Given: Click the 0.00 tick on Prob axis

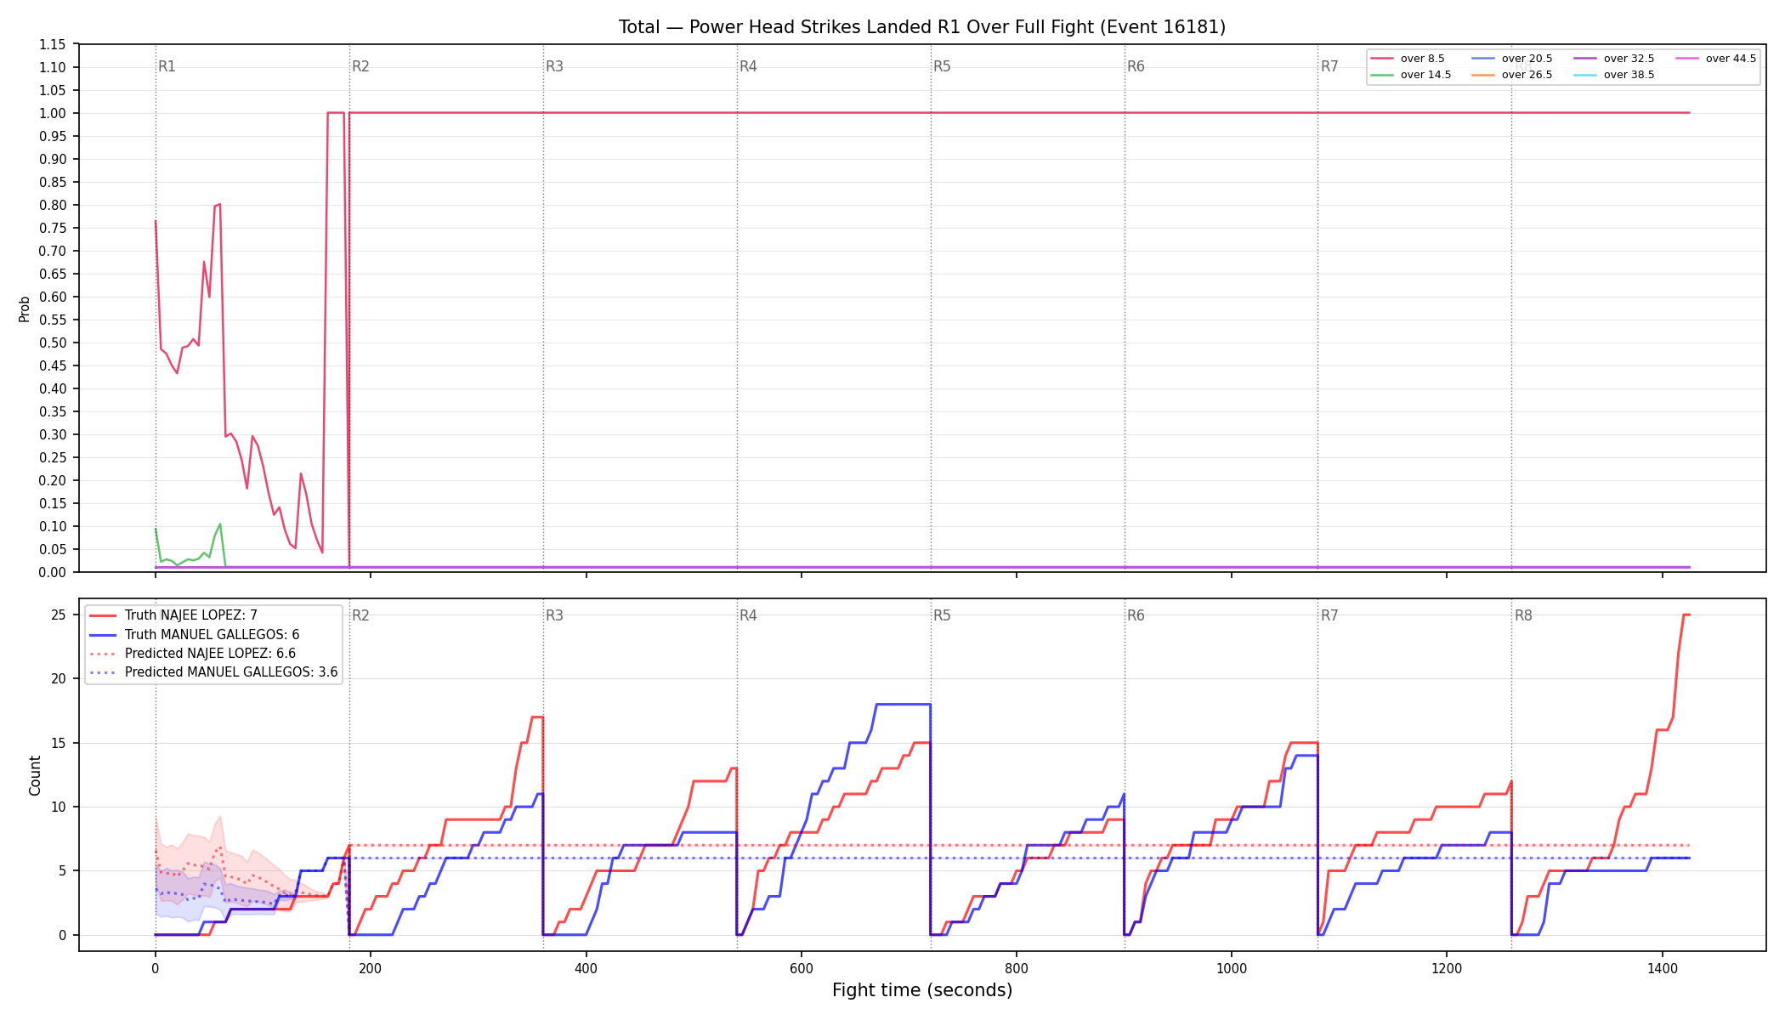Looking at the screenshot, I should coord(53,573).
